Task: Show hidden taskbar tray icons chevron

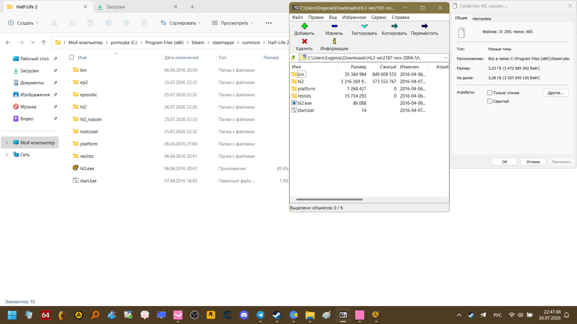Action: (x=459, y=315)
